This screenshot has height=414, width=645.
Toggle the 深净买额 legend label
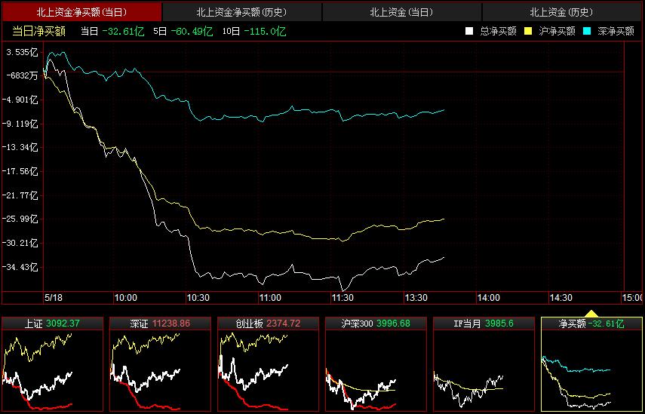(616, 32)
